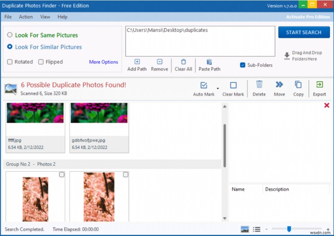Screen dimensions: 334x236
Task: Open the Help menu
Action: [x=62, y=17]
